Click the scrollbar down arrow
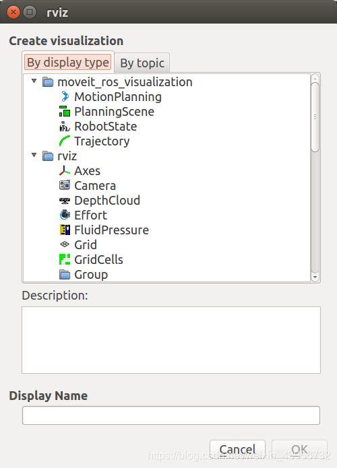Screen dimensions: 337x468 click(x=315, y=277)
